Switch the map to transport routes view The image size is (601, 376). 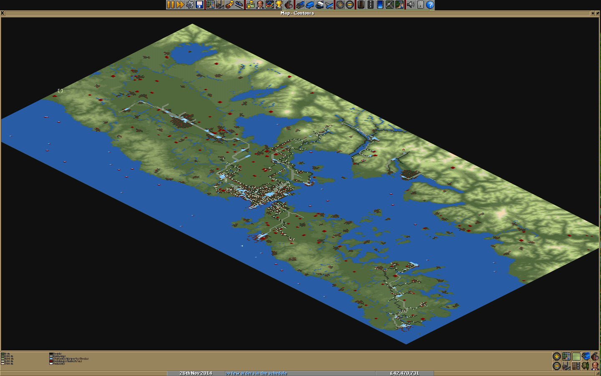[576, 366]
